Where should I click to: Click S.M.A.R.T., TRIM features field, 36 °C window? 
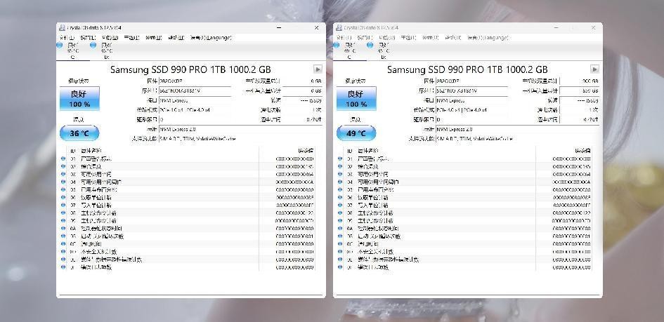click(x=240, y=139)
